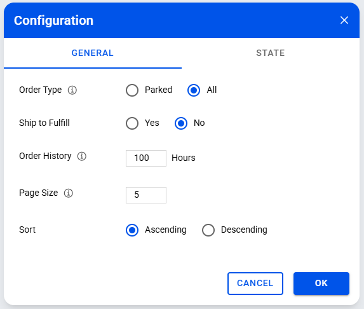Screen dimensions: 364x309
Task: Open the GENERAL tab
Action: 93,53
